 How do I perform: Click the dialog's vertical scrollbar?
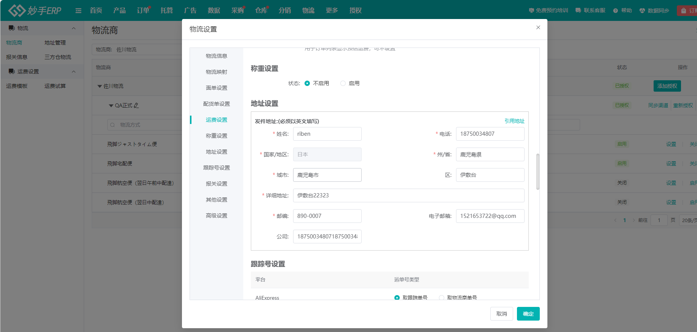coord(538,171)
